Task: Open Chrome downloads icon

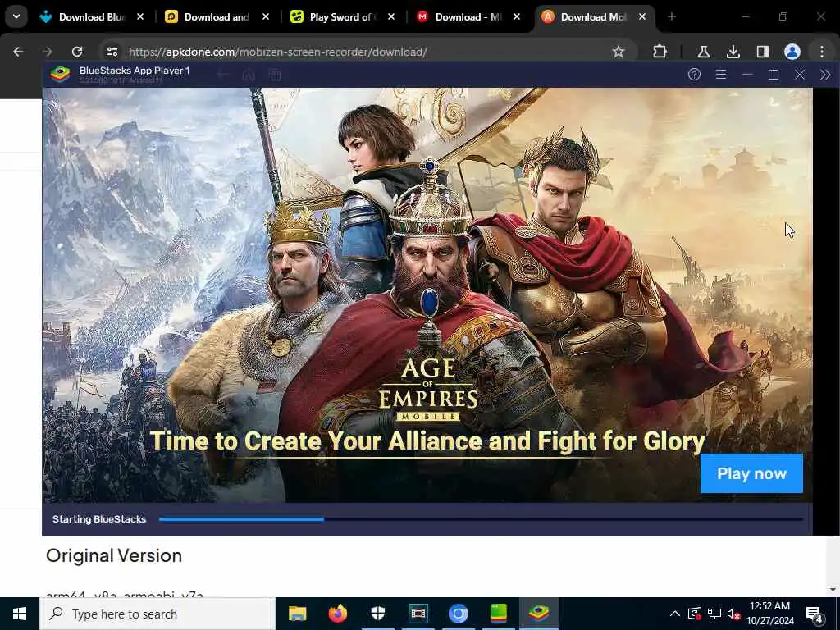Action: 733,52
